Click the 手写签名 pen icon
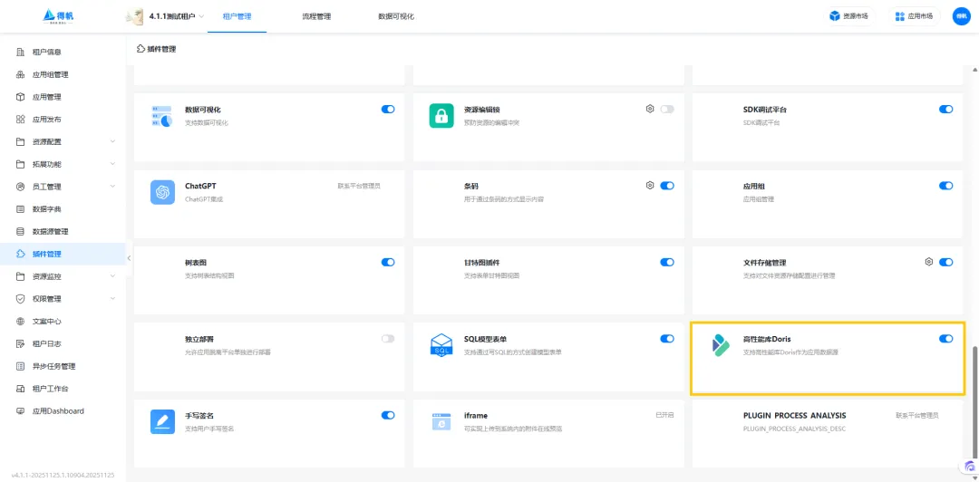This screenshot has width=979, height=482. [162, 421]
